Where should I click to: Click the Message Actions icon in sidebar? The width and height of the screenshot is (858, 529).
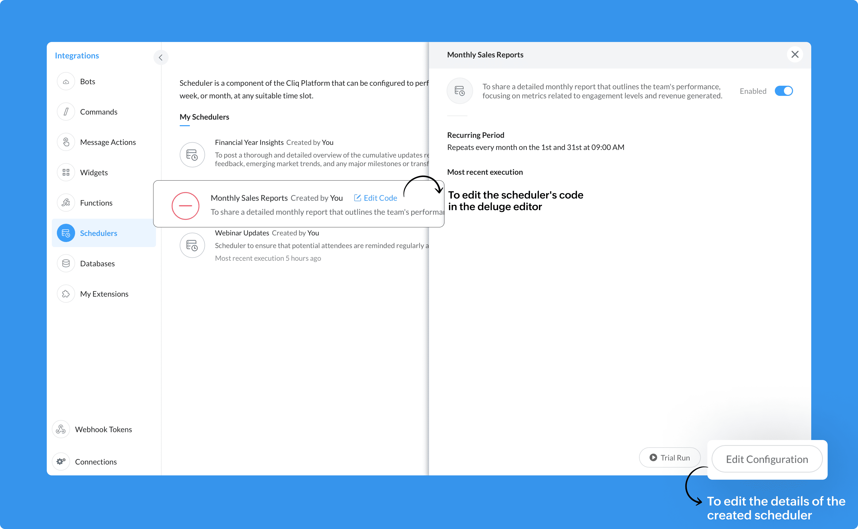(66, 142)
